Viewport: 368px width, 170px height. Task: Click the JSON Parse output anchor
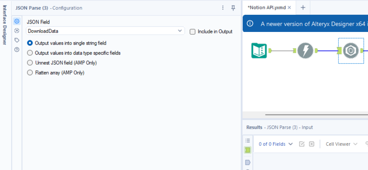click(362, 51)
